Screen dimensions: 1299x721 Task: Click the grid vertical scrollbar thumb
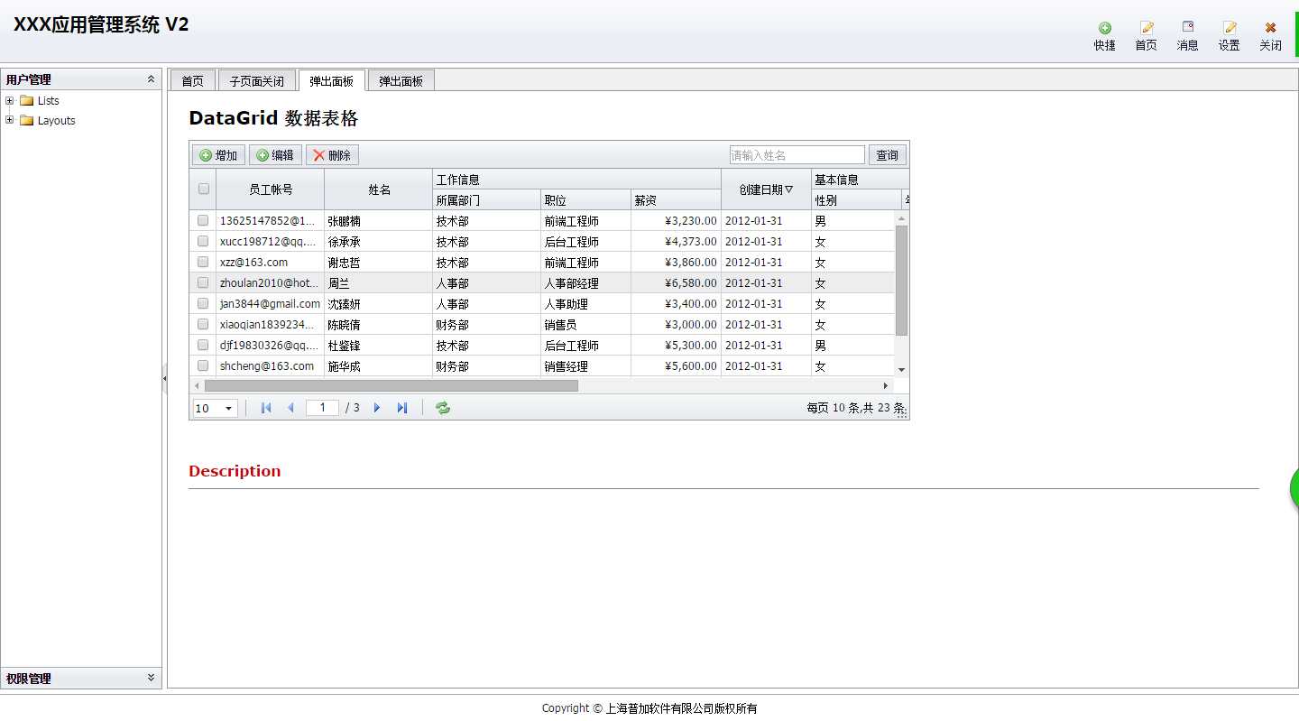pos(901,281)
